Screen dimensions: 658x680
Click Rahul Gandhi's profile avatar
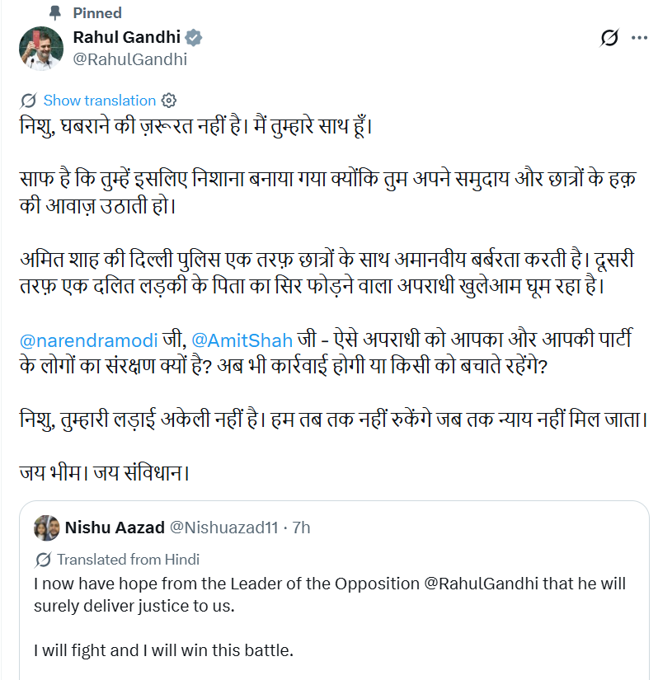pyautogui.click(x=40, y=49)
